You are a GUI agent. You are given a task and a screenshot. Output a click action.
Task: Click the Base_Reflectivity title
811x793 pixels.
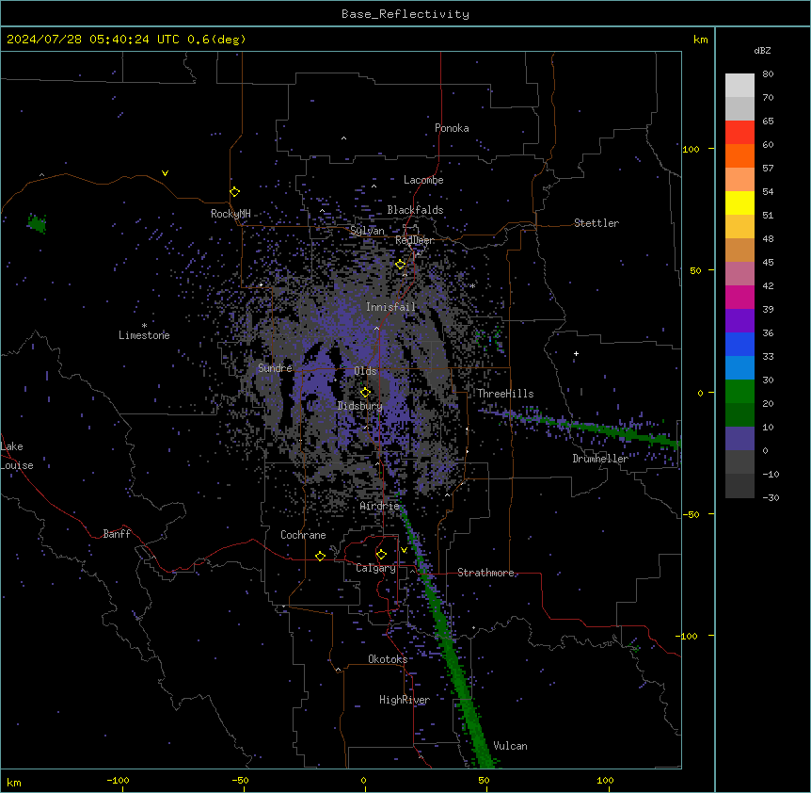(x=405, y=14)
